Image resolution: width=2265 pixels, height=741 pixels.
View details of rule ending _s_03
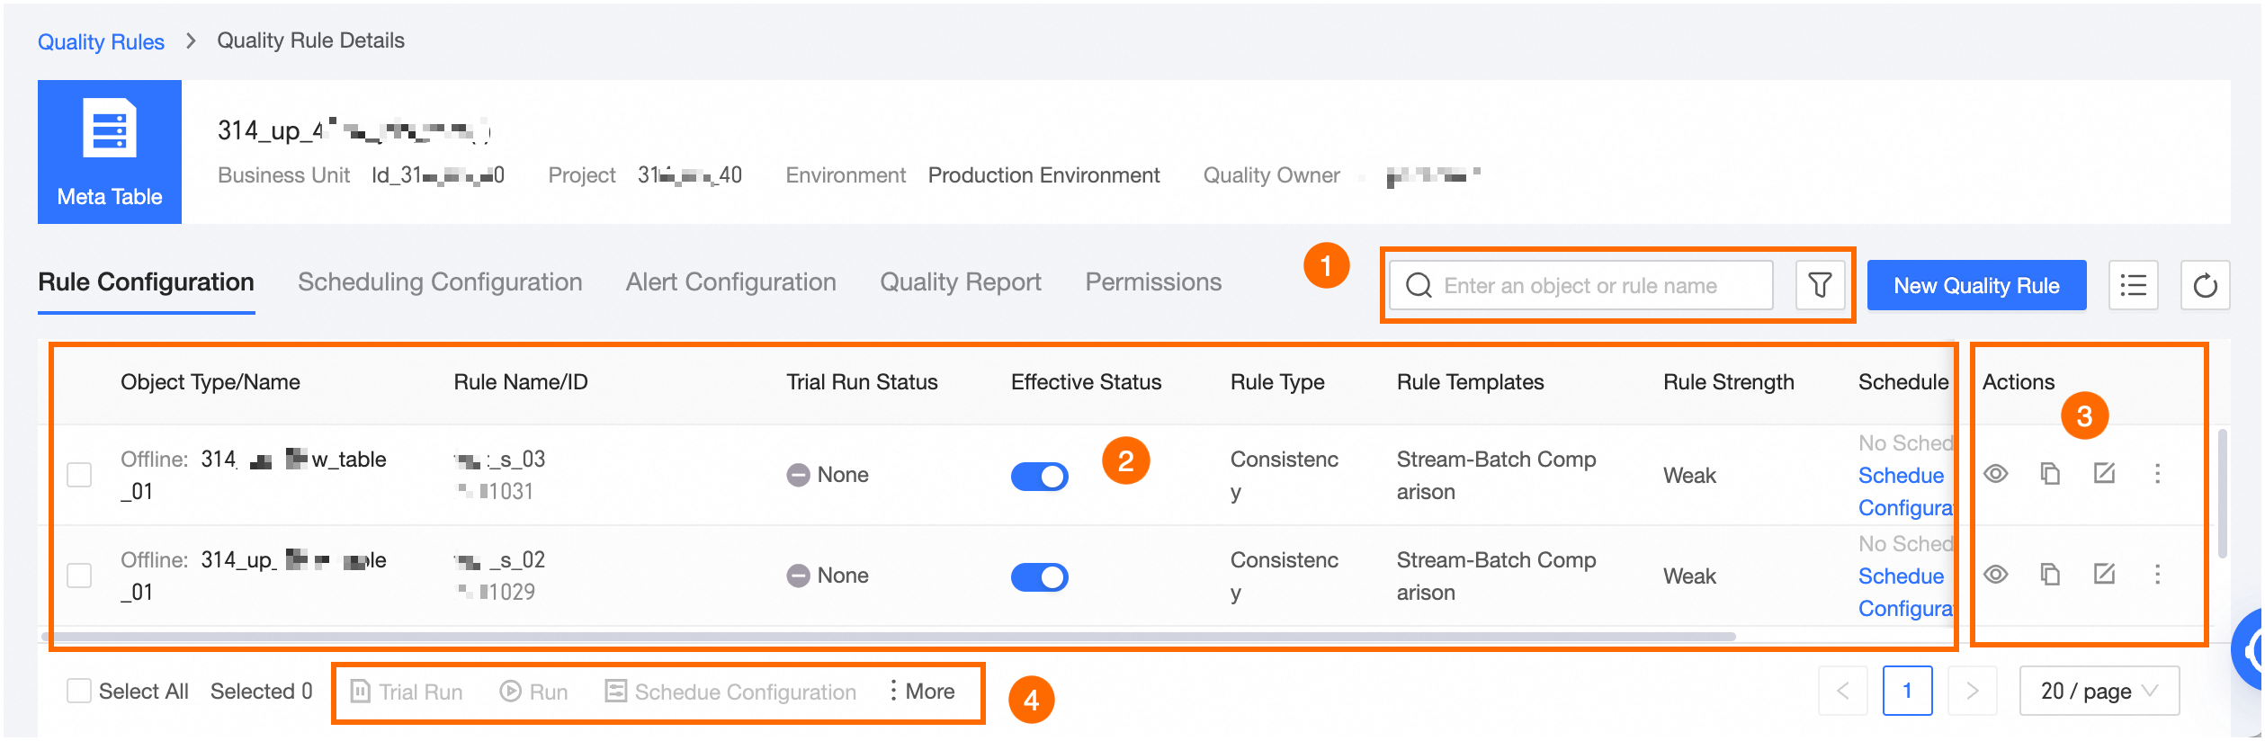[x=1995, y=474]
